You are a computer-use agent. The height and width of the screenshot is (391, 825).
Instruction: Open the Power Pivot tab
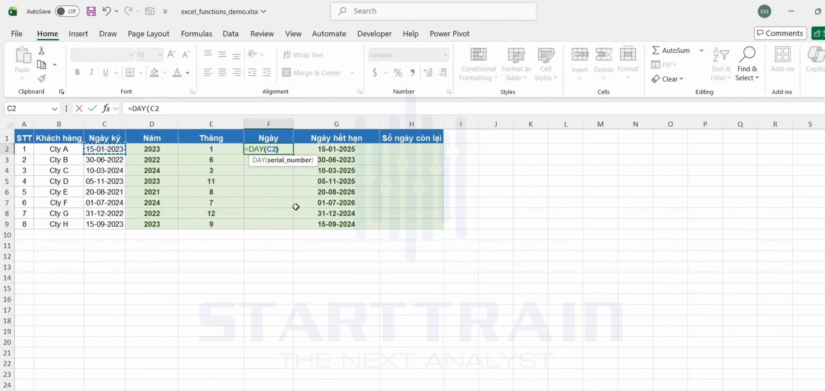tap(449, 34)
